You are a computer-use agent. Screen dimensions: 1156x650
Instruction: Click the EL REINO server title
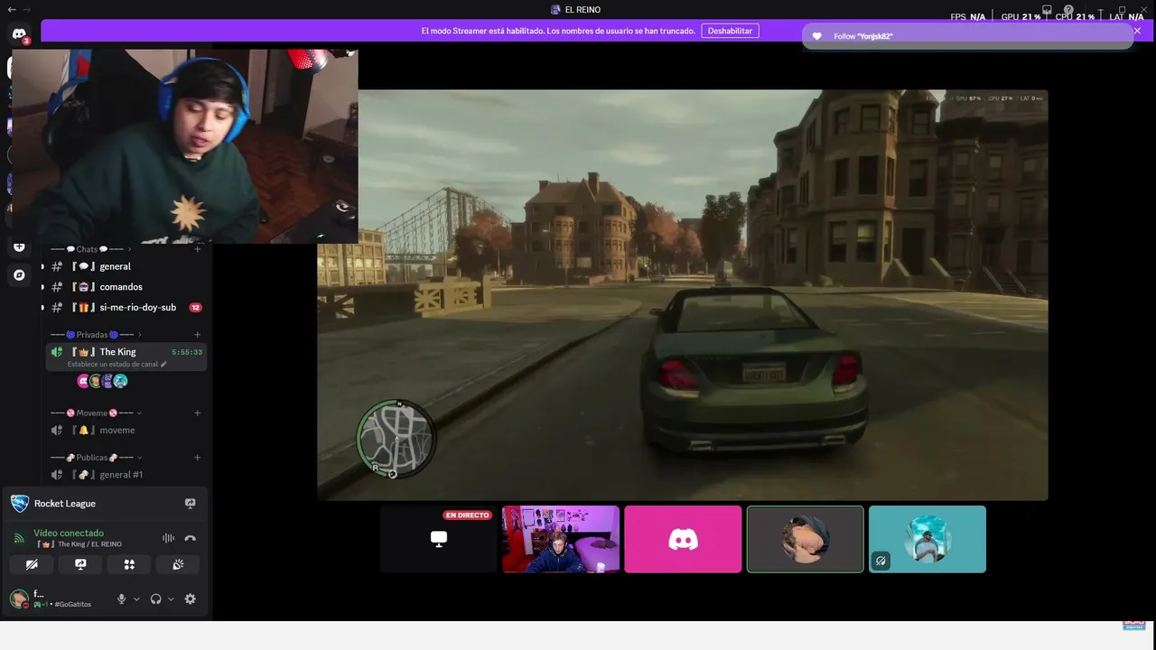point(575,10)
